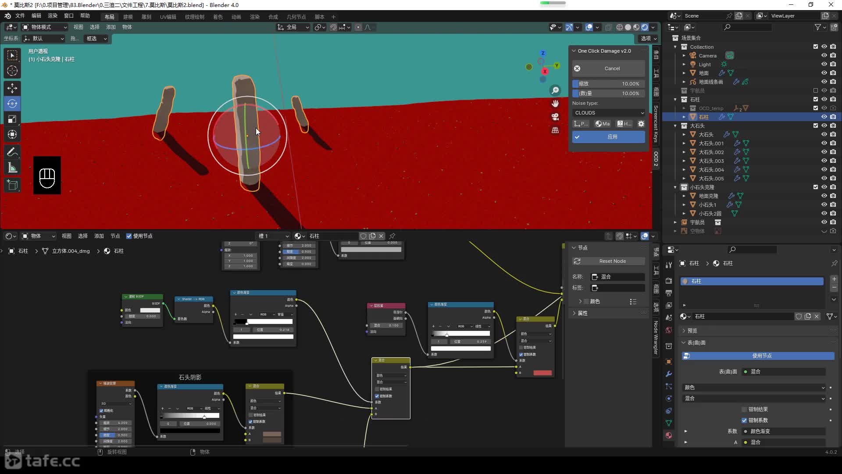
Task: Click the viewport pan hand icon
Action: click(555, 104)
